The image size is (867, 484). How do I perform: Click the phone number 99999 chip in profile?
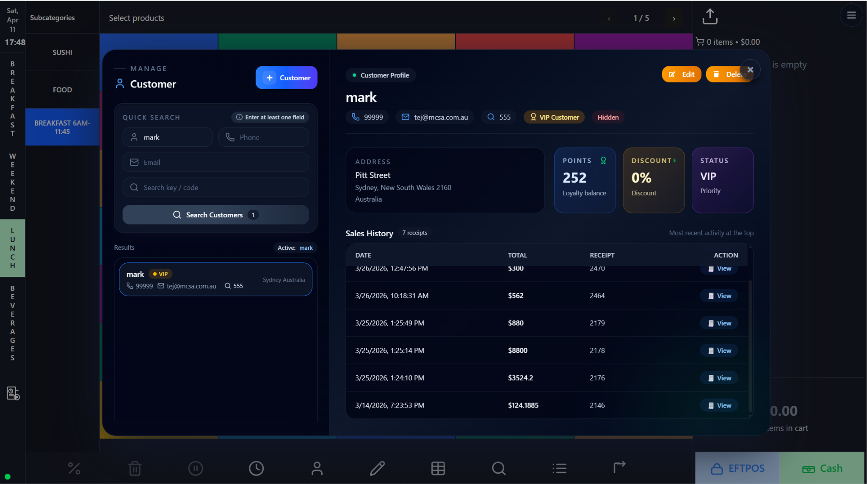367,117
